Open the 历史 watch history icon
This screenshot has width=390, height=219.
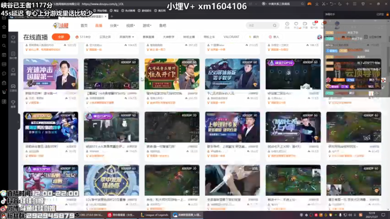[287, 25]
